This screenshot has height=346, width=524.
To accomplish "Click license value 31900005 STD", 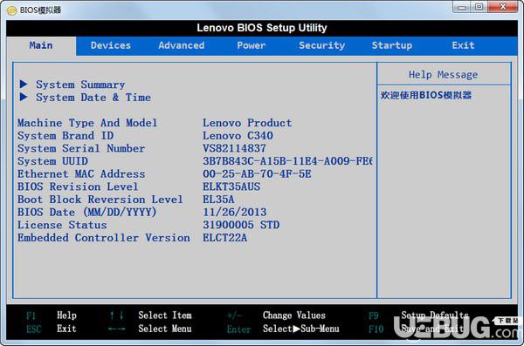I will [241, 225].
